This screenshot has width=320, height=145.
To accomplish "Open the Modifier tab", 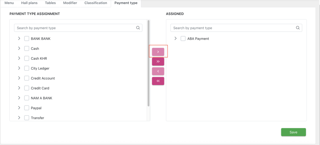I will coord(70,3).
